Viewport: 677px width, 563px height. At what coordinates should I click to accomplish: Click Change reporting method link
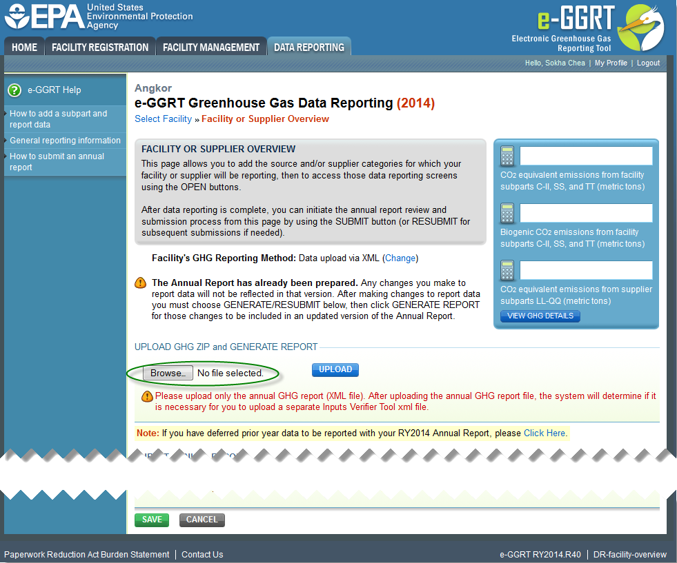[x=400, y=258]
